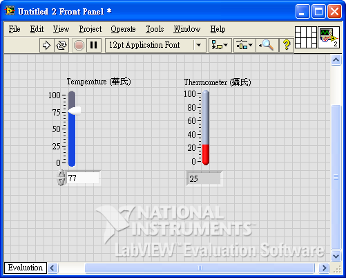Open the 12pt Application Font dropdown
Screen dimensions: 346x278
coord(155,45)
